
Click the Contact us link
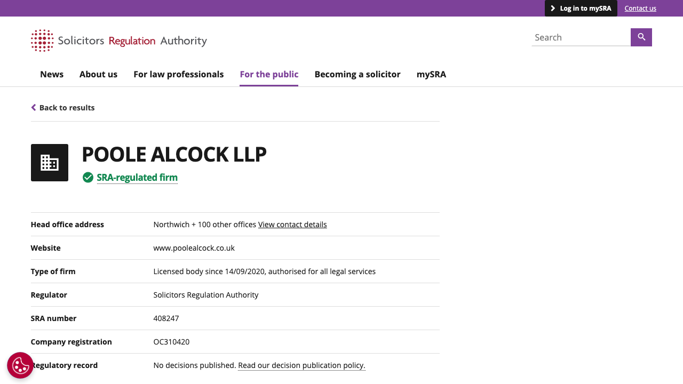[640, 9]
